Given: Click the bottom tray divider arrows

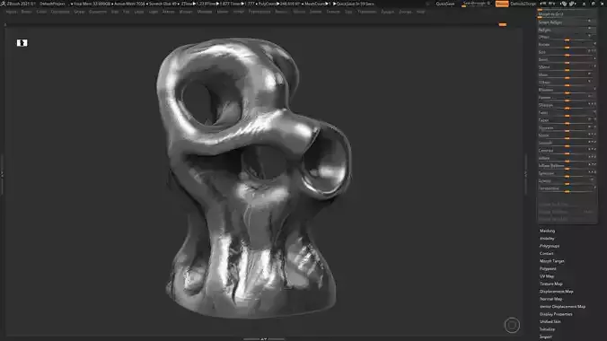Looking at the screenshot, I should 264,338.
